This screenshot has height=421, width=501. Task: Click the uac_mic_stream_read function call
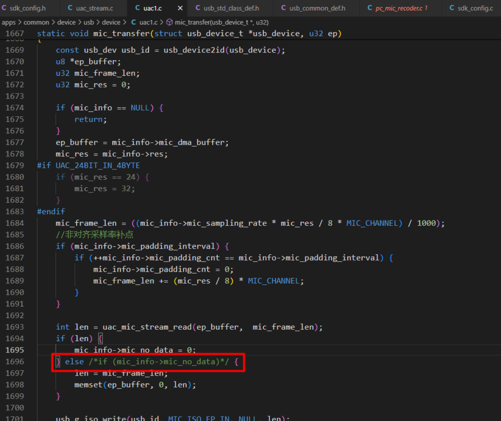147,327
